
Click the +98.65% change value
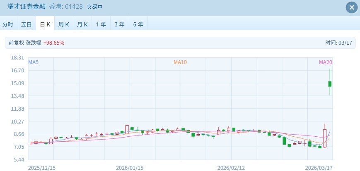(54, 43)
